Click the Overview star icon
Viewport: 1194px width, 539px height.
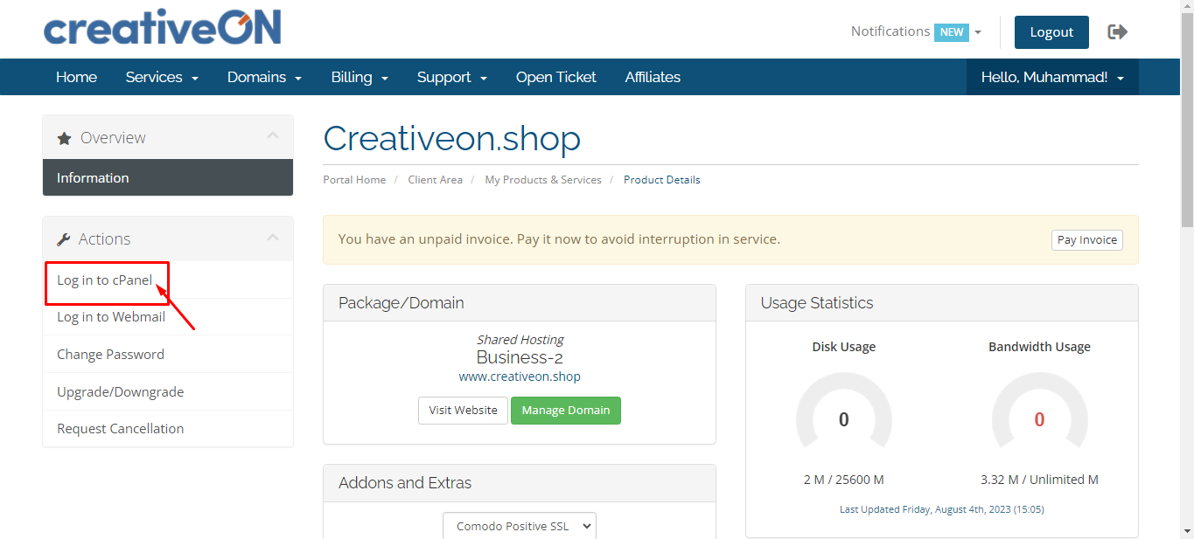(64, 138)
